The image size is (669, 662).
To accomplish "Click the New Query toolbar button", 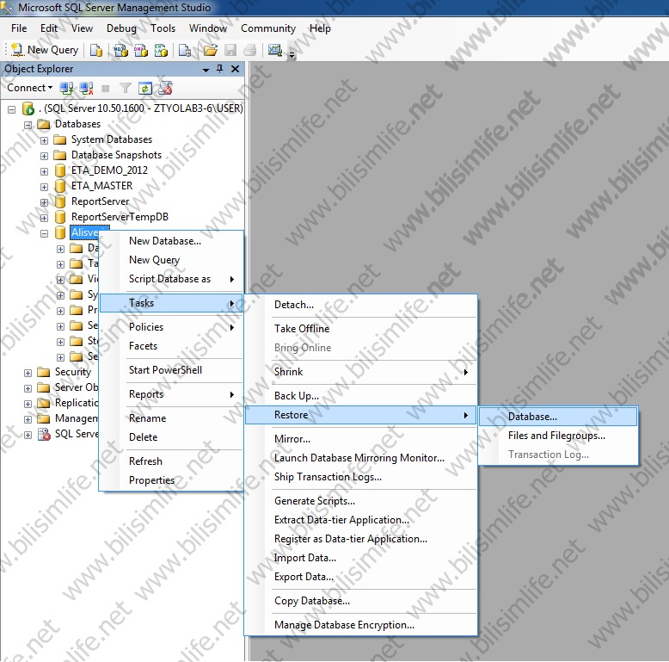I will coord(45,50).
